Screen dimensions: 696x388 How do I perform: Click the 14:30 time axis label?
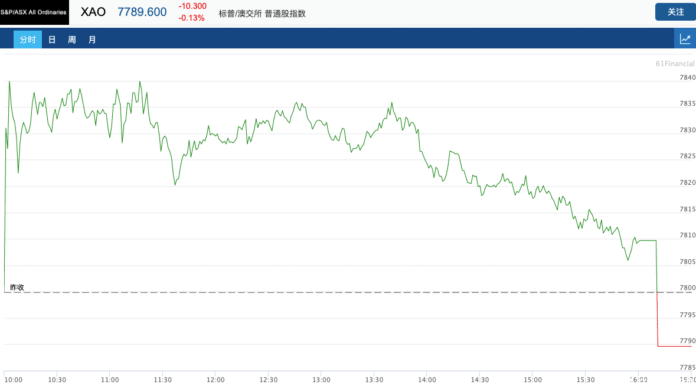[479, 380]
